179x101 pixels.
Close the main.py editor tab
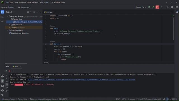pos(54,12)
